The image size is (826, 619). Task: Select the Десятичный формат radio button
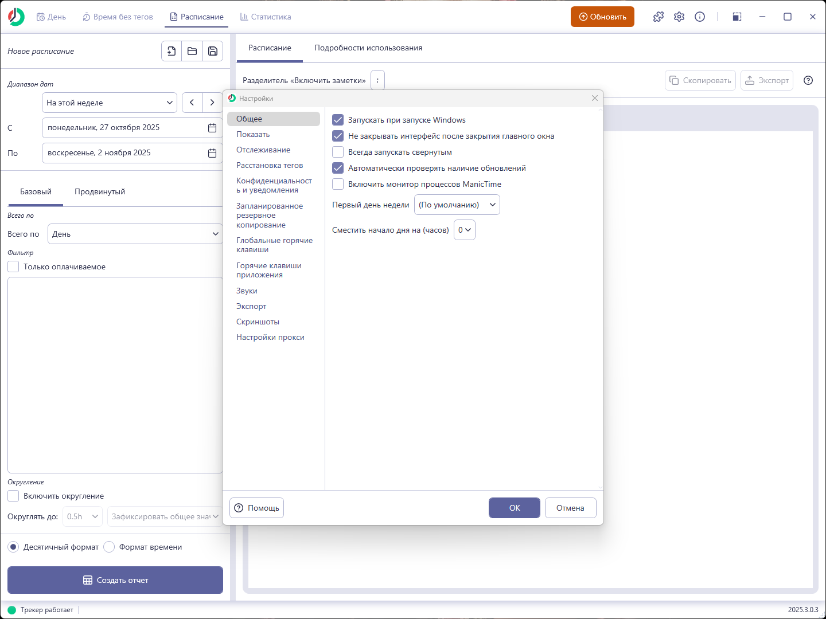coord(13,547)
